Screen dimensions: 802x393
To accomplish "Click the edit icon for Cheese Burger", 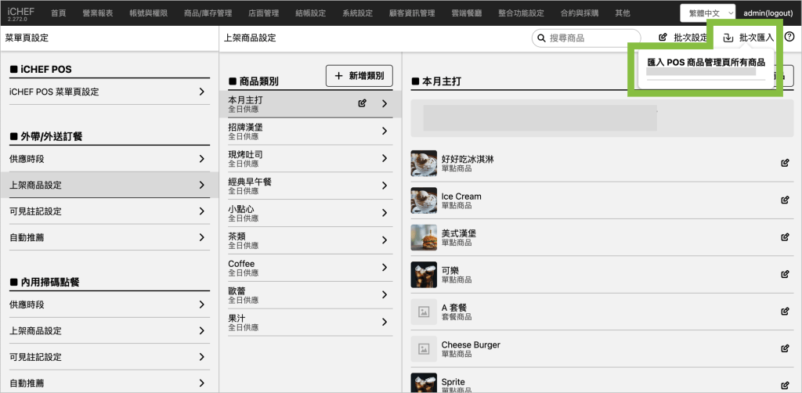I will [x=785, y=349].
